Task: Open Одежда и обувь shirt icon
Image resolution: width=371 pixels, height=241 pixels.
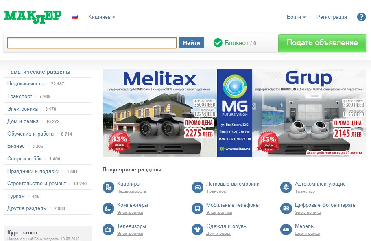Action: [197, 230]
